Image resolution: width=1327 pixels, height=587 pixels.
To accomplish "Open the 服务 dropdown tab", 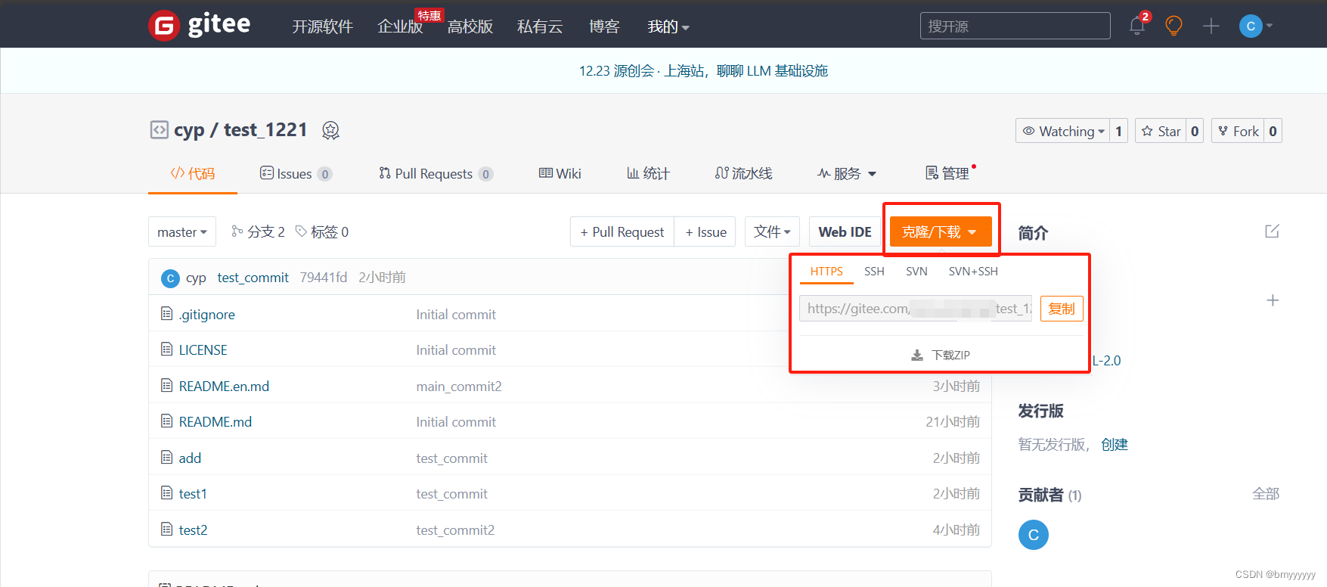I will (x=847, y=174).
